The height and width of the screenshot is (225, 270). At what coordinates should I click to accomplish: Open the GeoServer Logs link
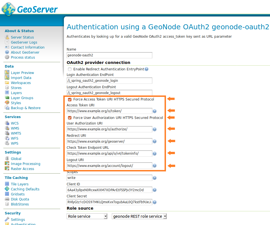(24, 42)
